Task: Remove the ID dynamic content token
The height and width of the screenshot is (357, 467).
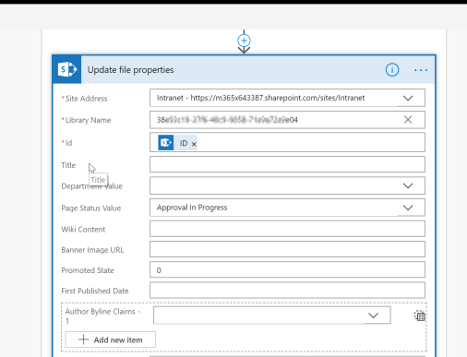Action: click(194, 144)
